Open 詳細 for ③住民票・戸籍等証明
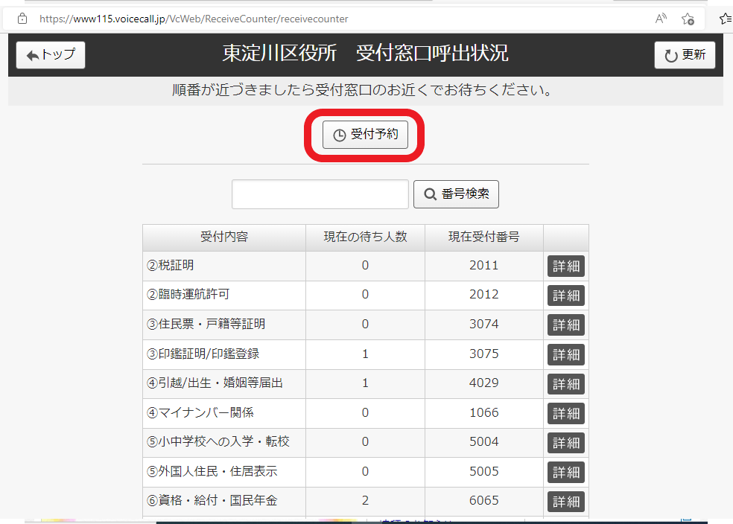 tap(566, 325)
